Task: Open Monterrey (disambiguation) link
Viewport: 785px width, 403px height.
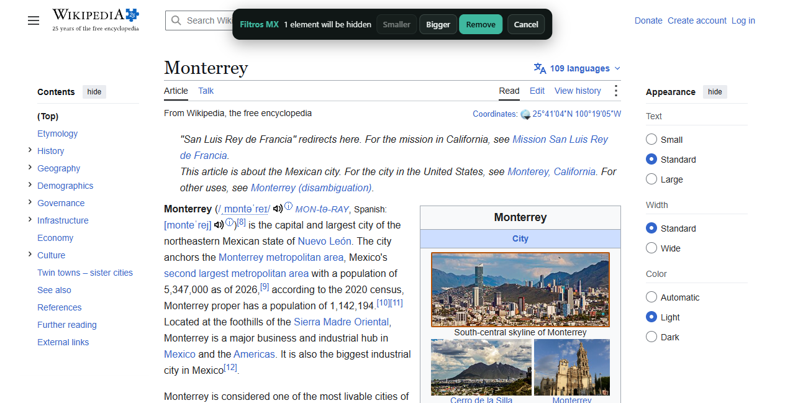Action: point(312,188)
